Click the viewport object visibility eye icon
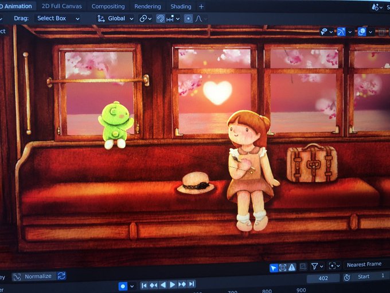The height and width of the screenshot is (293, 390). coord(323,32)
